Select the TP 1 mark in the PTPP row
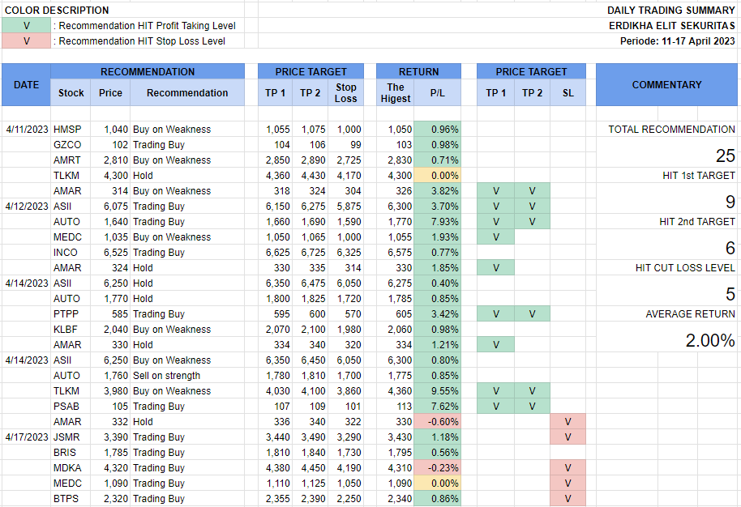 click(x=495, y=314)
